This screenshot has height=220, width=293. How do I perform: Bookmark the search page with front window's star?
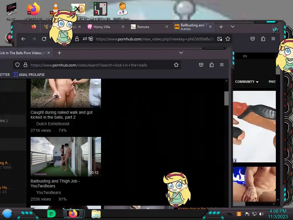176,65
